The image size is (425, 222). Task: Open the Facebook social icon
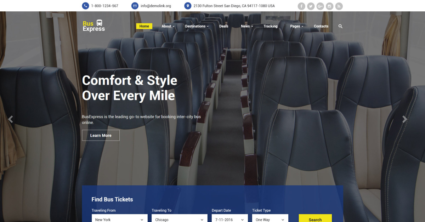(x=301, y=6)
